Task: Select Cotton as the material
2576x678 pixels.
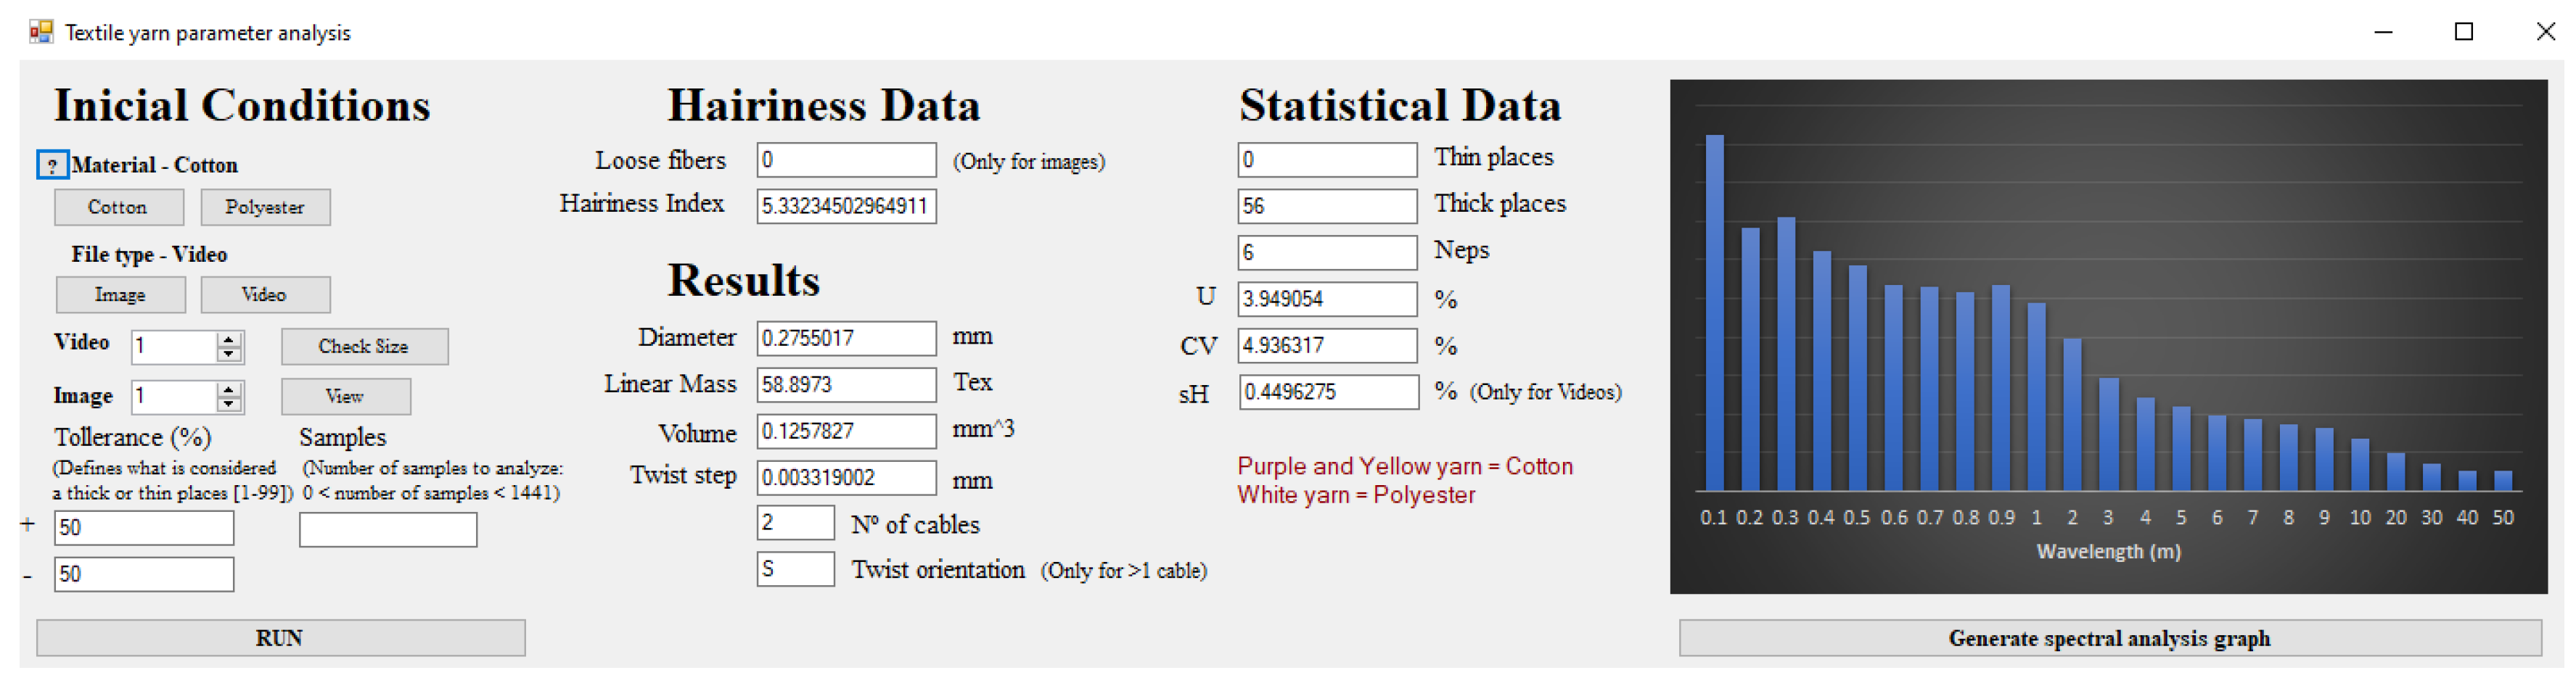Action: [118, 207]
